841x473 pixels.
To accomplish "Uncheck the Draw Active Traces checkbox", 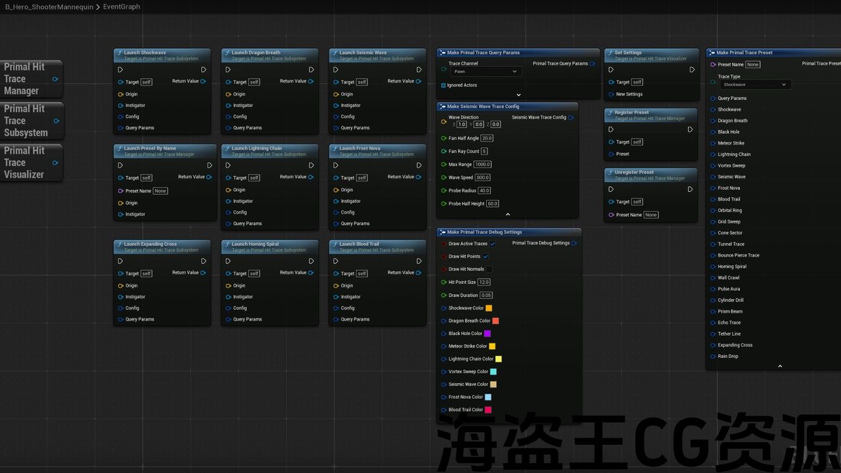I will [x=493, y=244].
